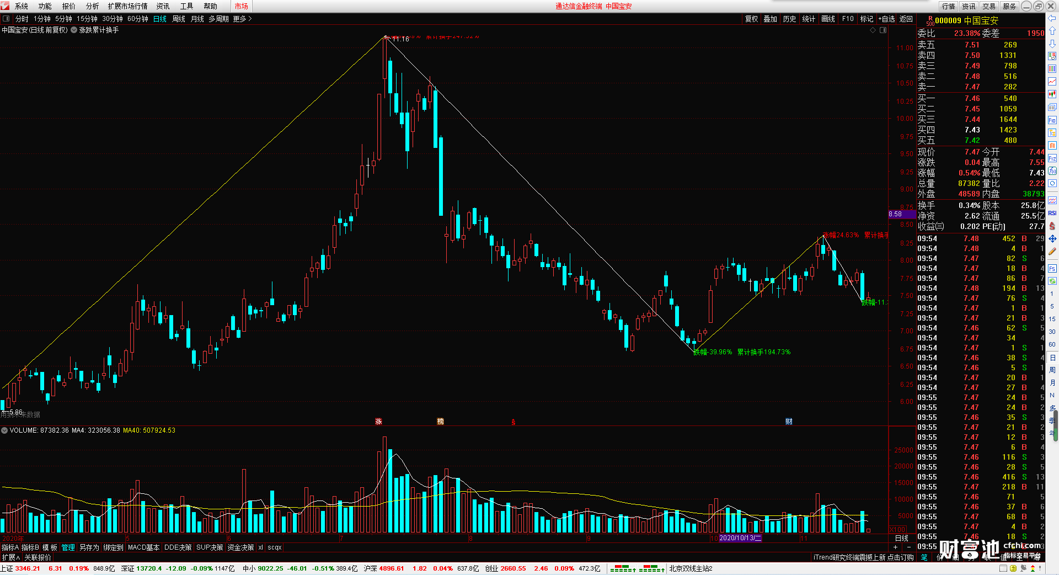Click the back arrow icon in right sidebar
Screen dimensions: 1059x575
click(1052, 18)
